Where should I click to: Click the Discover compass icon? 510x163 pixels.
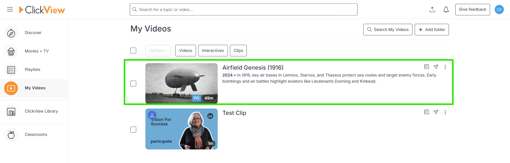pos(11,33)
